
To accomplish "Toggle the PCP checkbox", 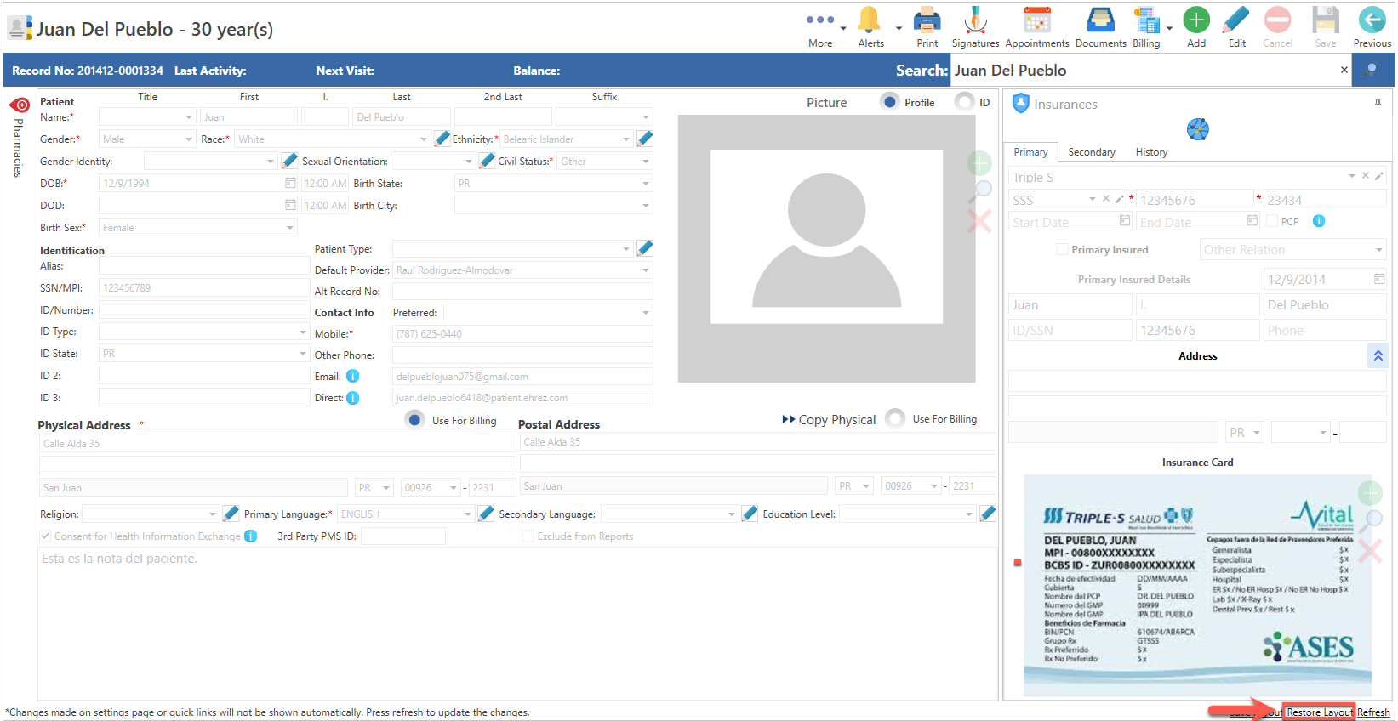I will [x=1272, y=221].
